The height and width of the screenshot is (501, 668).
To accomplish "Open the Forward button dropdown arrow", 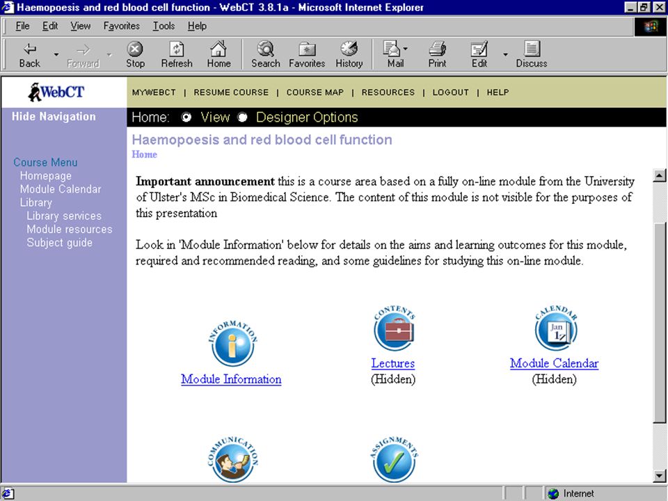I will (x=109, y=54).
